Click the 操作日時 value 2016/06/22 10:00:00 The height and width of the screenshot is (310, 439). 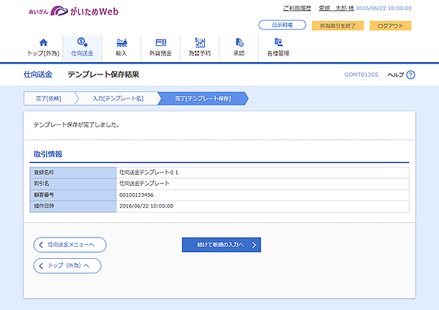pos(146,206)
